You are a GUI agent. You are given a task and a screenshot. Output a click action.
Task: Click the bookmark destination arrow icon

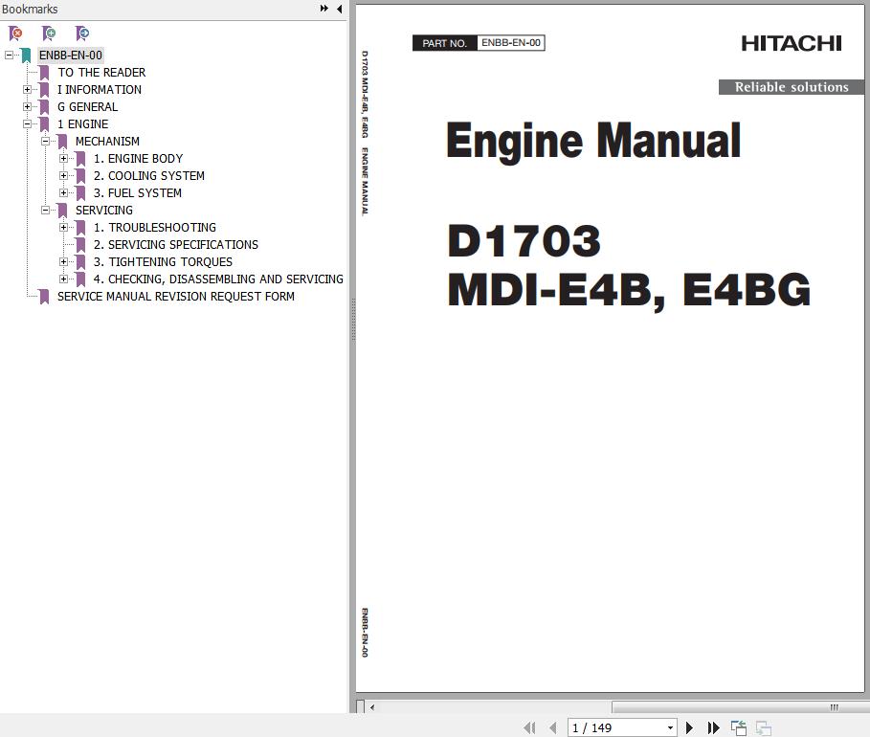(x=82, y=33)
